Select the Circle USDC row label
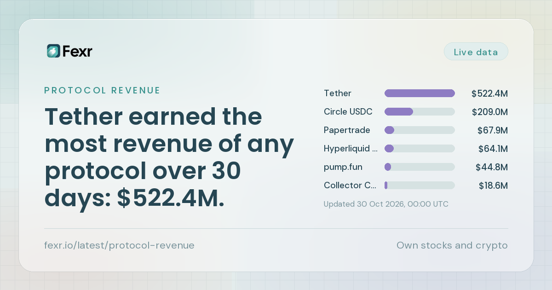Image resolution: width=552 pixels, height=290 pixels. tap(348, 112)
